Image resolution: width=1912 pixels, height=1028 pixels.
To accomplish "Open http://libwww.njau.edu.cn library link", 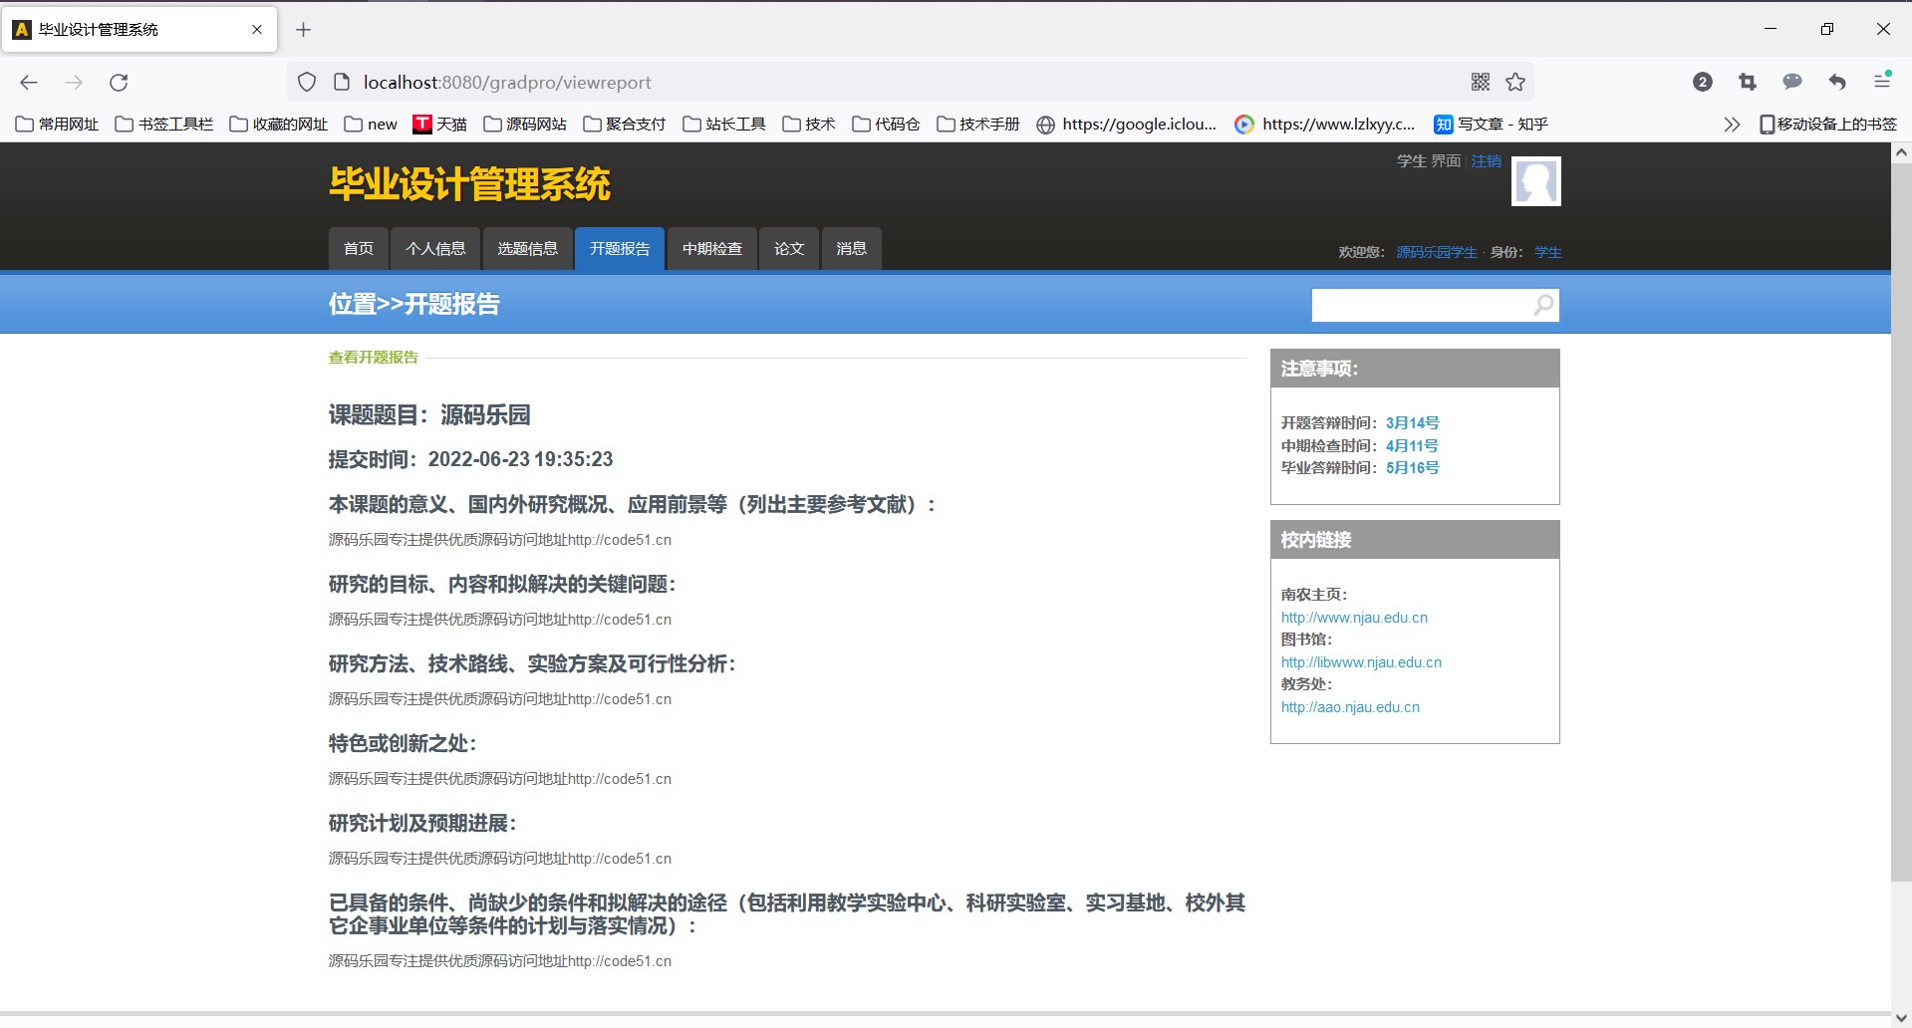I will 1361,662.
